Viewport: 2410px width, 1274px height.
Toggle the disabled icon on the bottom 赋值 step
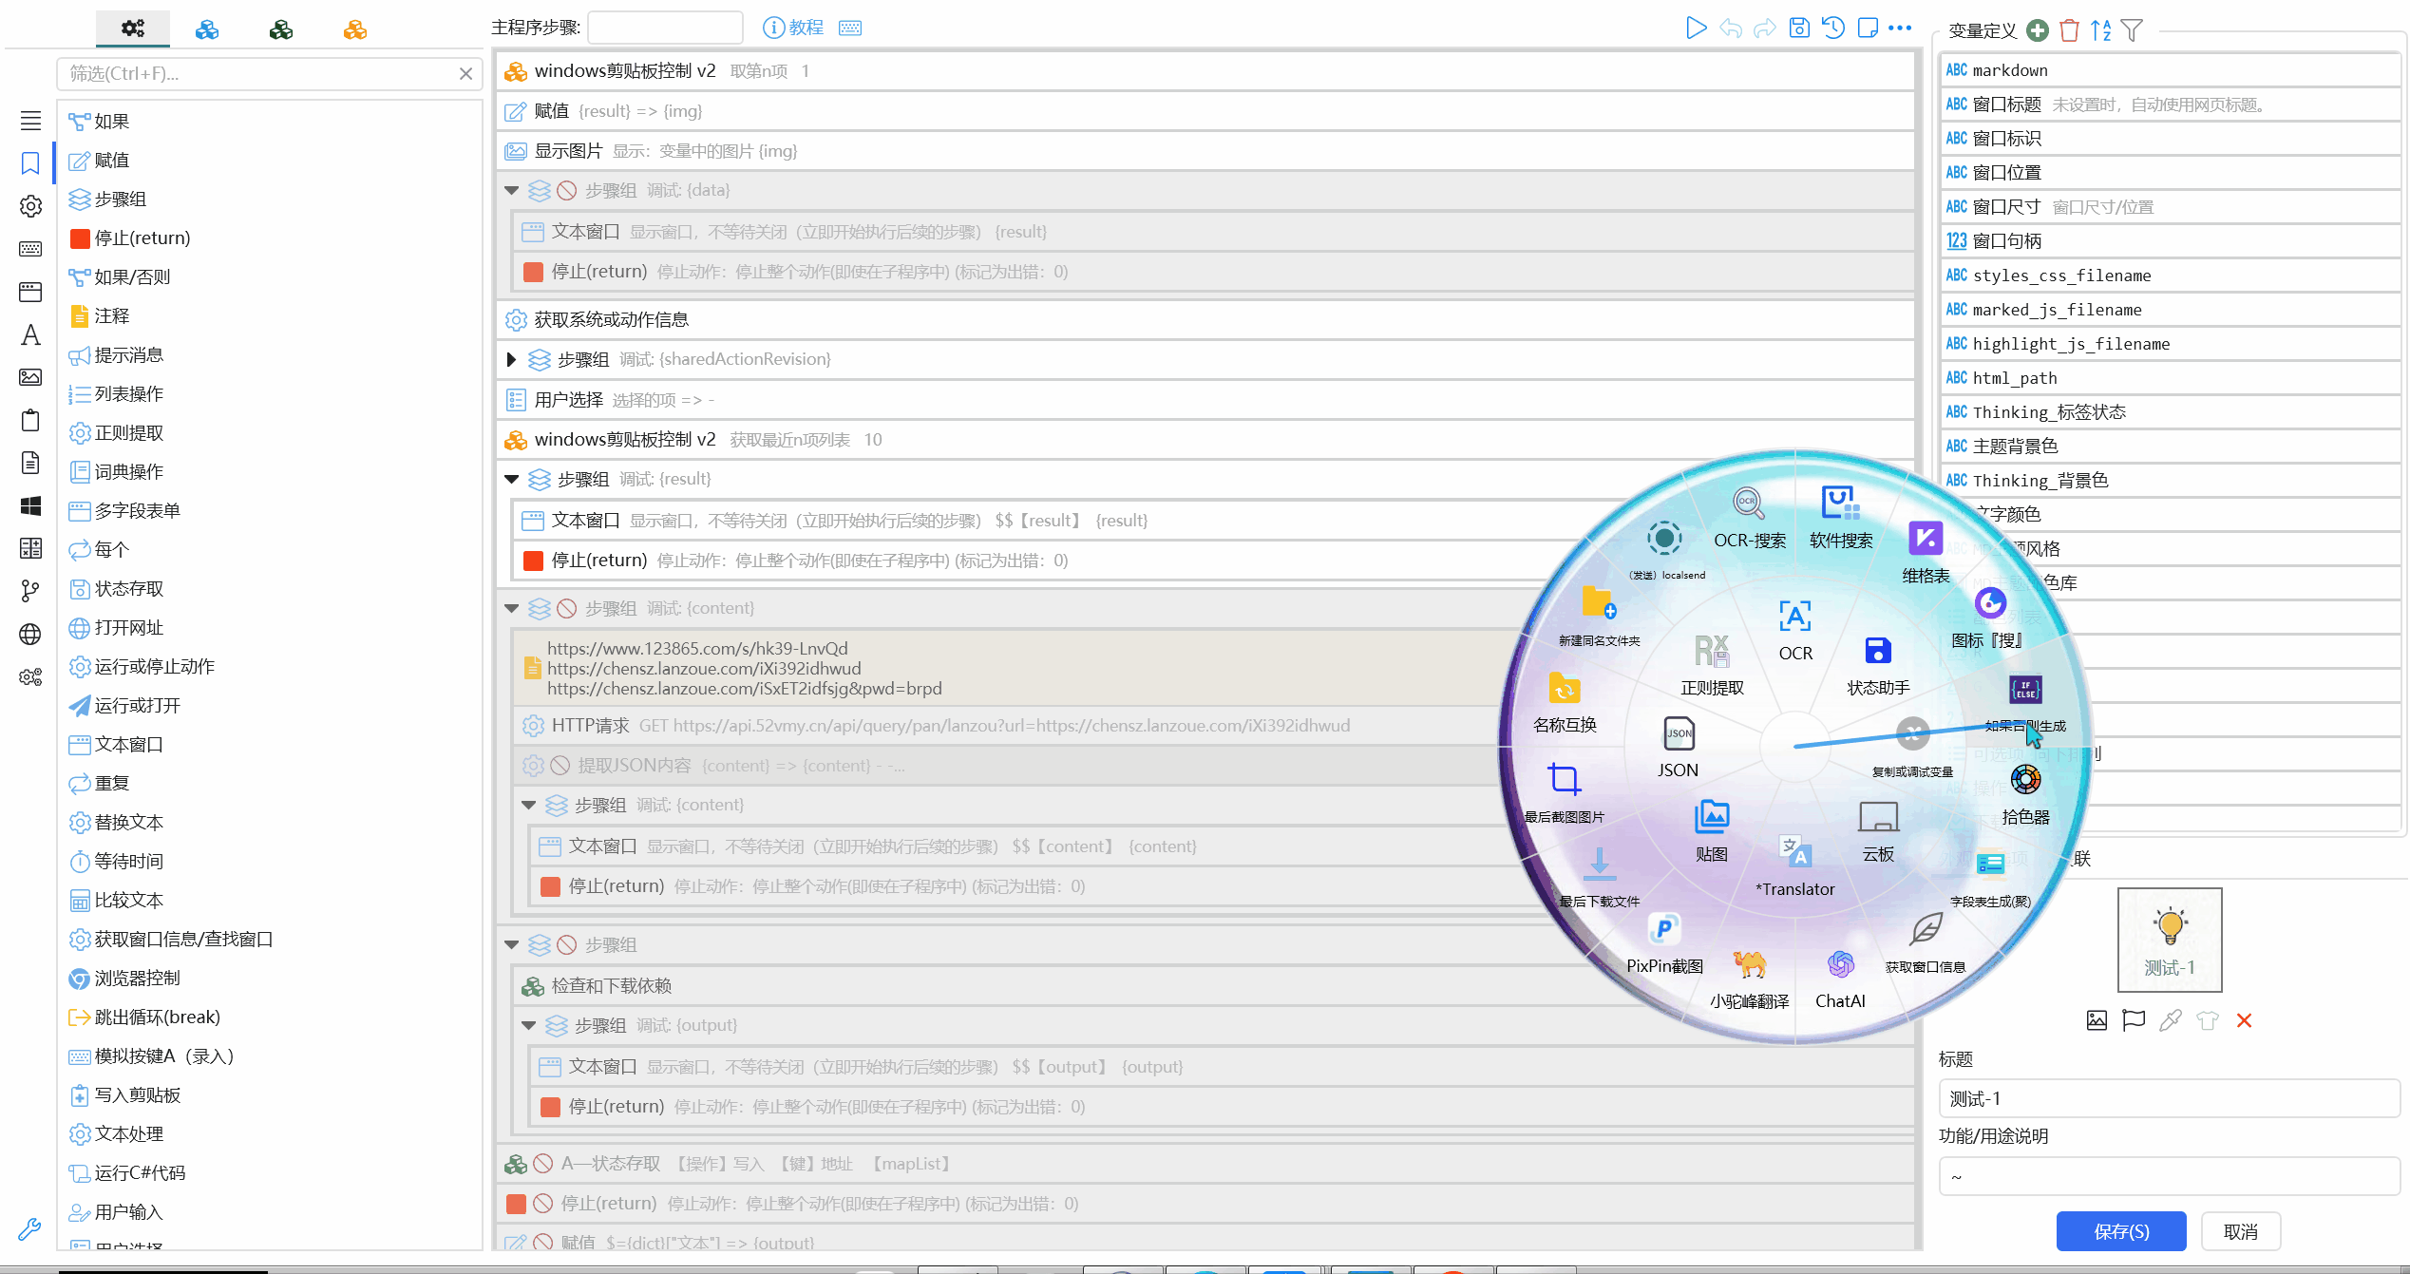click(x=543, y=1243)
